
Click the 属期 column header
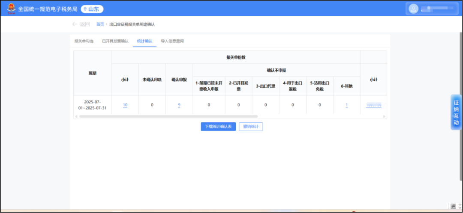(93, 73)
